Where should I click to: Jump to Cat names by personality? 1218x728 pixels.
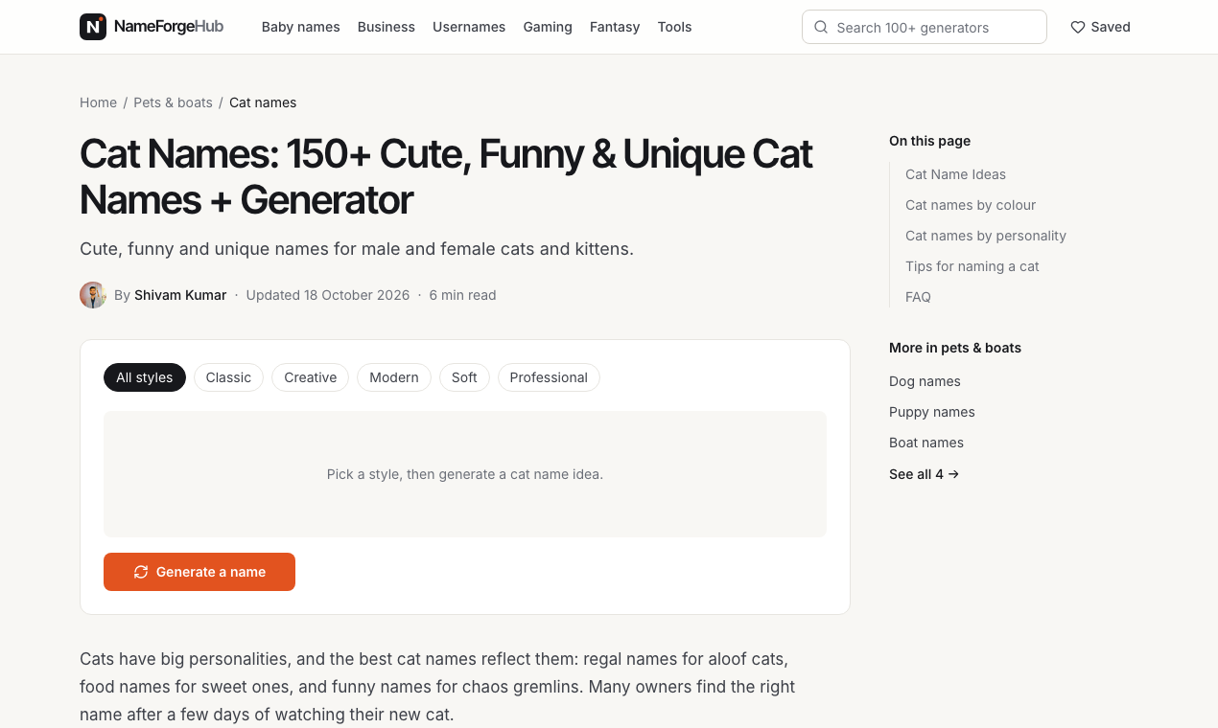986,236
